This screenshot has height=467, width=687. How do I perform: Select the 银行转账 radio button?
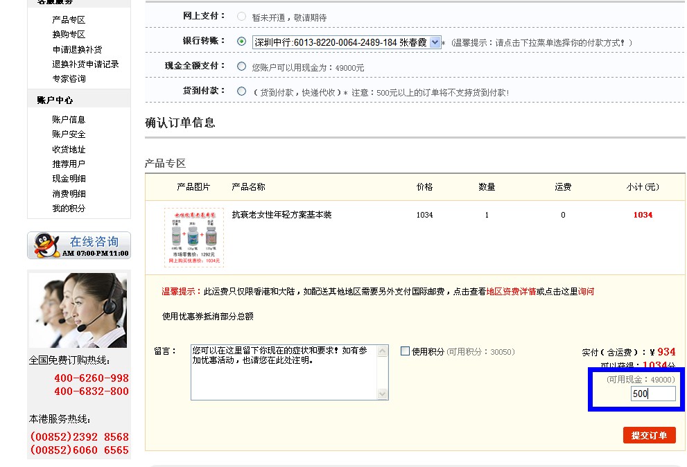point(241,42)
